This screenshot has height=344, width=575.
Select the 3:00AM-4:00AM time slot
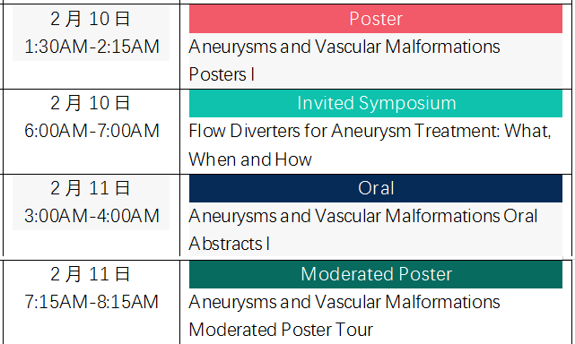click(x=91, y=216)
